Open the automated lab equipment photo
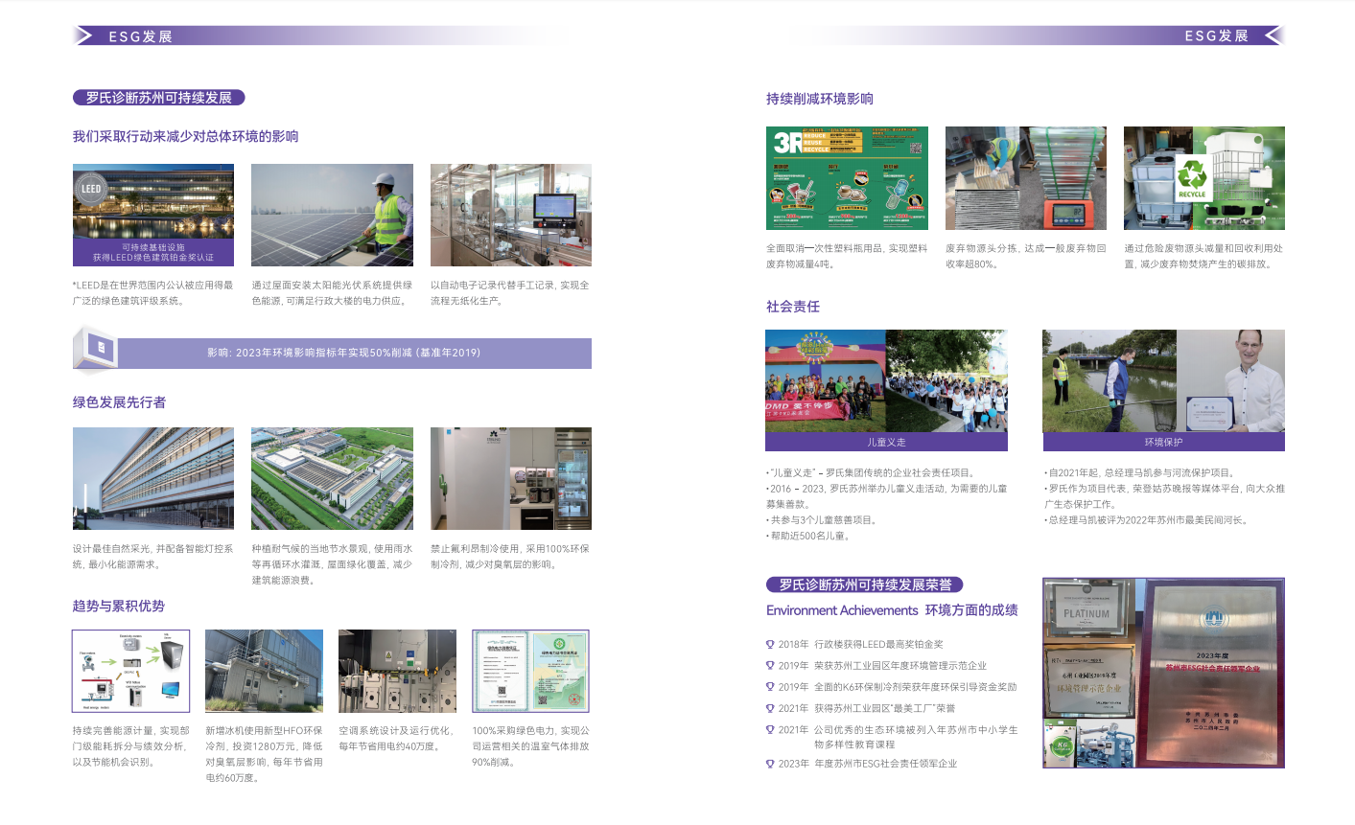Screen dimensions: 1355x825 511,215
